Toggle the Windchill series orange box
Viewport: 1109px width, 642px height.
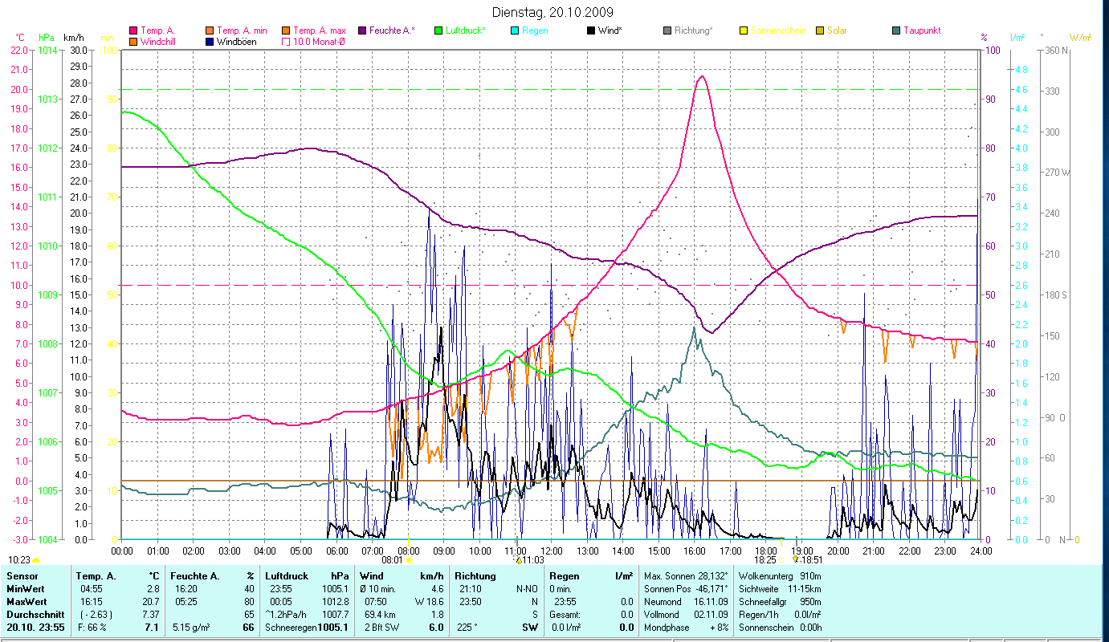(x=133, y=41)
